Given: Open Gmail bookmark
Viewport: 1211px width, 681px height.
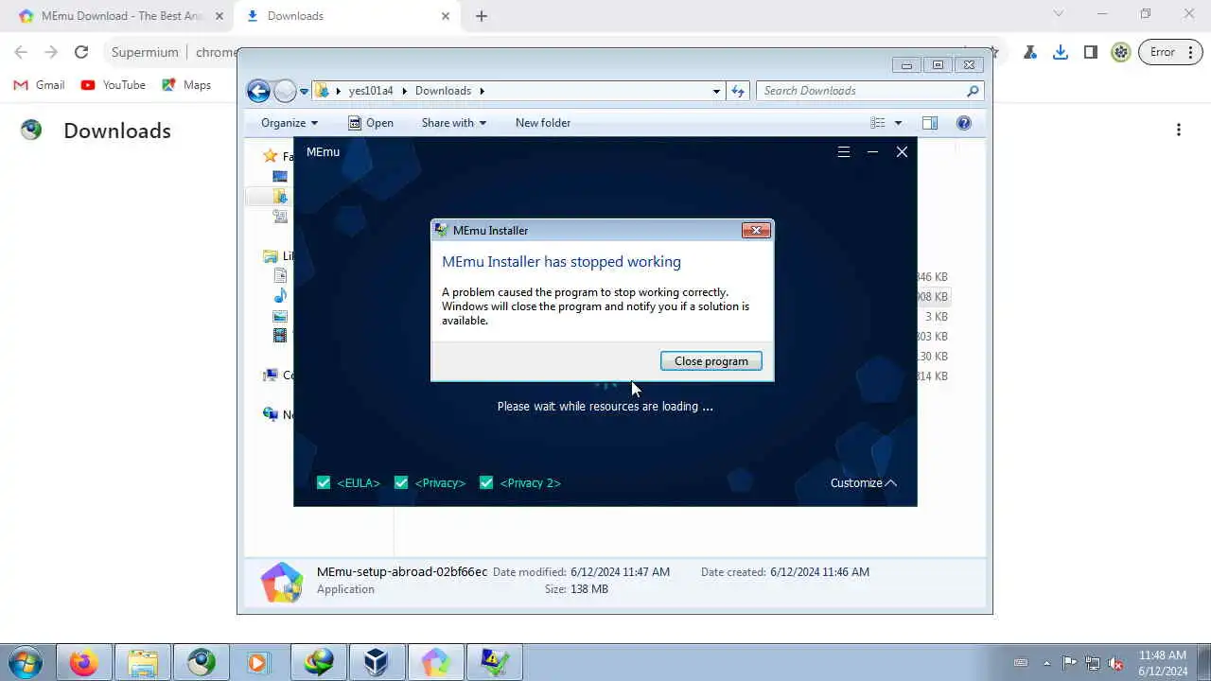Looking at the screenshot, I should pyautogui.click(x=40, y=85).
